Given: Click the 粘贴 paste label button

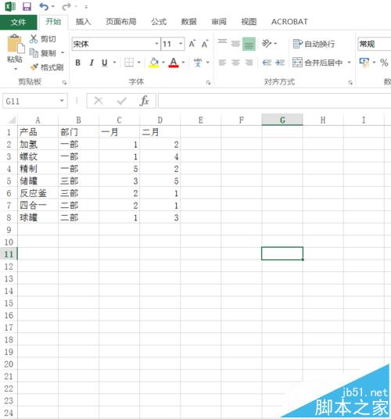Looking at the screenshot, I should [x=15, y=59].
